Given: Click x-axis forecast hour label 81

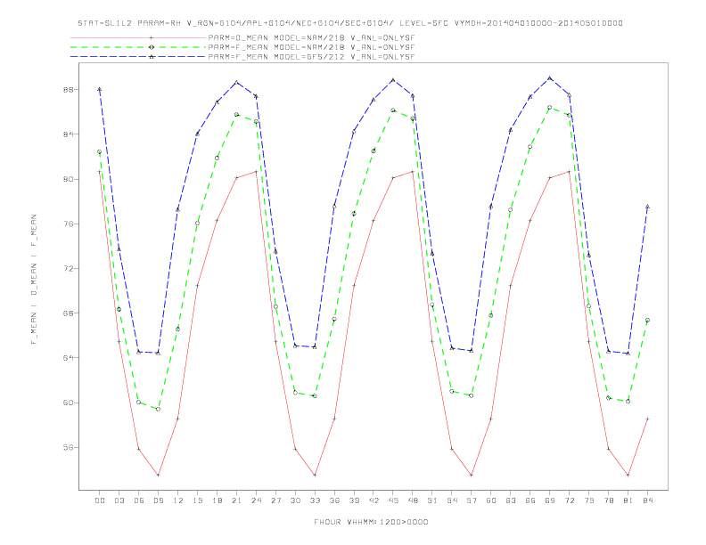Looking at the screenshot, I should [x=628, y=500].
